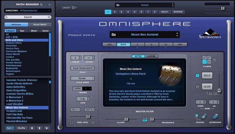Click the Shuffle button
Viewport: 235px width, 134px height.
click(x=22, y=128)
